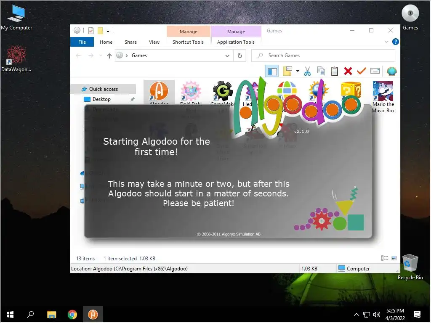Switch to the Home ribbon tab
The width and height of the screenshot is (431, 323).
tap(106, 42)
